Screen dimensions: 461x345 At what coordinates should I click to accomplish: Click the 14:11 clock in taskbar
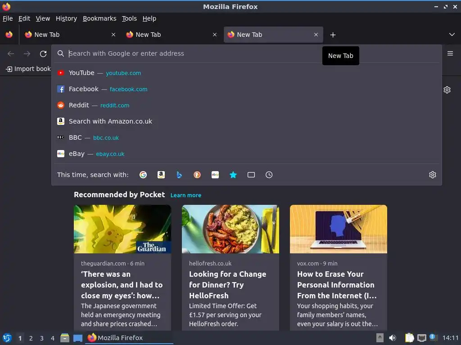[x=450, y=338]
